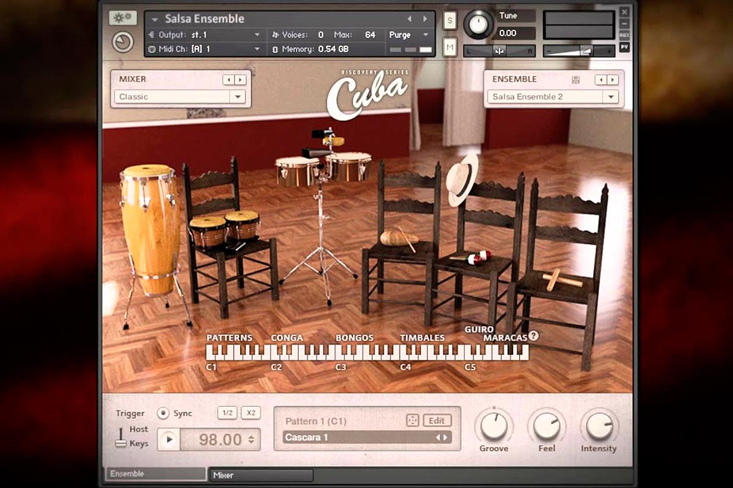
Task: Click the MARACAS label above the keyboard
Action: [x=506, y=337]
